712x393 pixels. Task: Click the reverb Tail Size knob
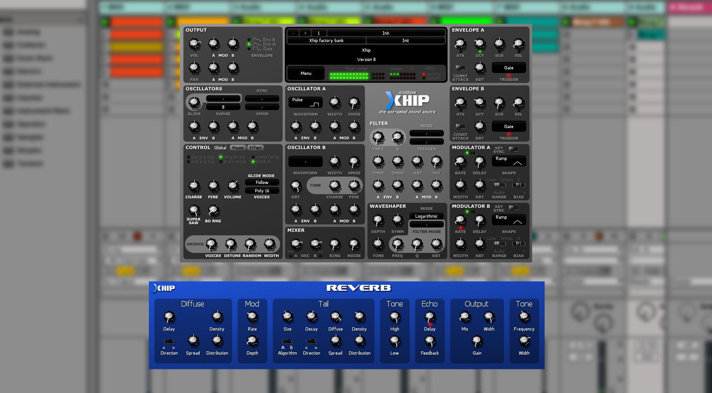288,317
